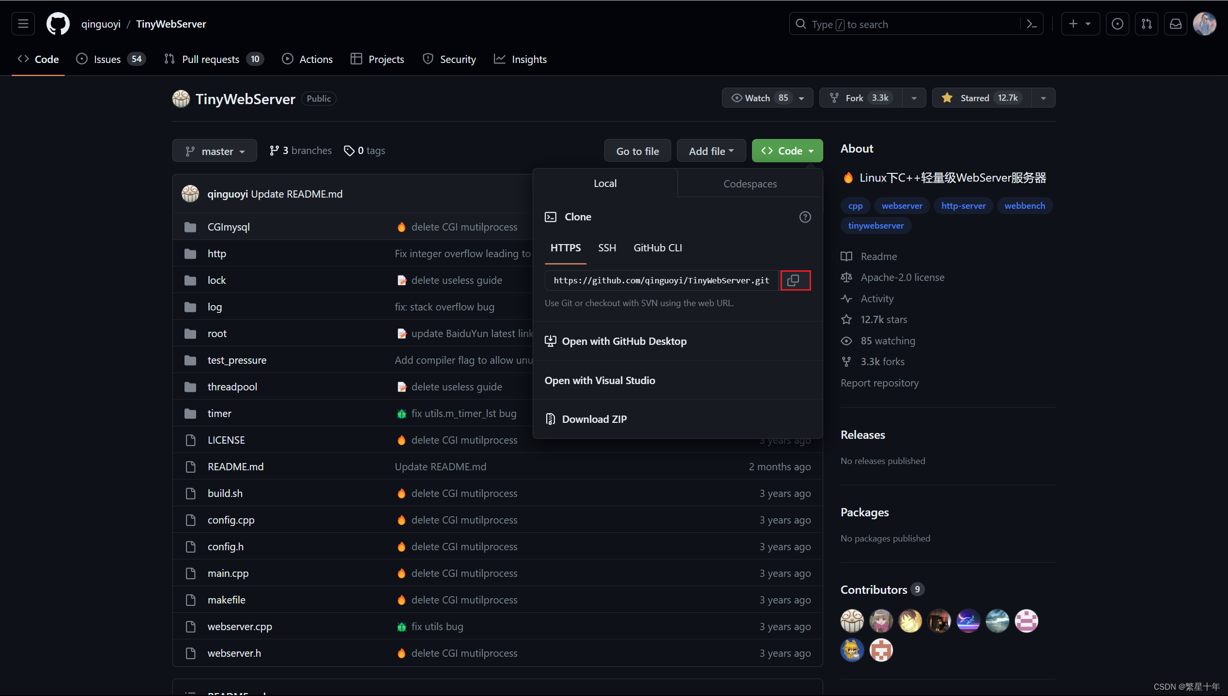This screenshot has height=696, width=1228.
Task: Click the Insights graph icon
Action: click(499, 59)
